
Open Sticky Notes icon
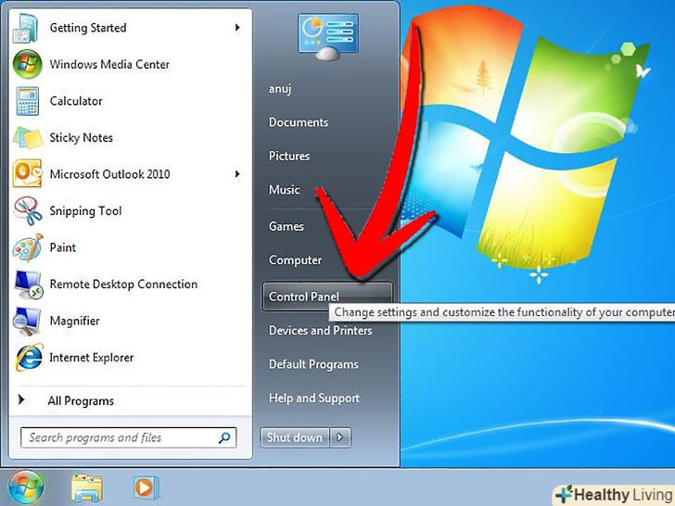pos(28,138)
